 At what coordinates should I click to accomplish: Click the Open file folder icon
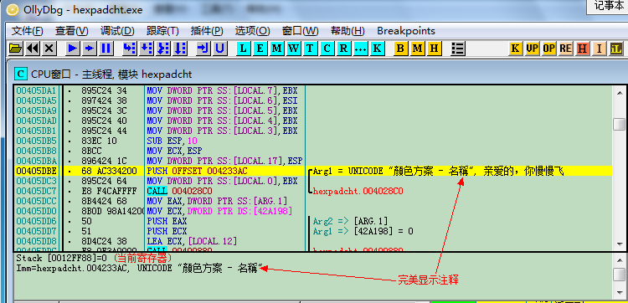(16, 49)
